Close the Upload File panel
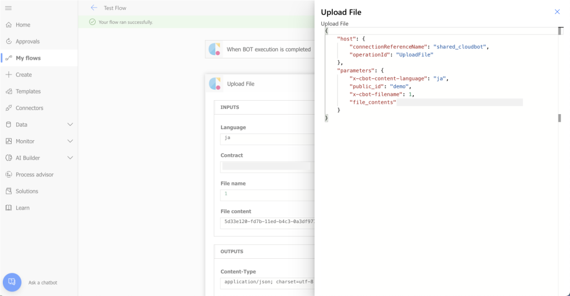The image size is (570, 296). pyautogui.click(x=557, y=12)
